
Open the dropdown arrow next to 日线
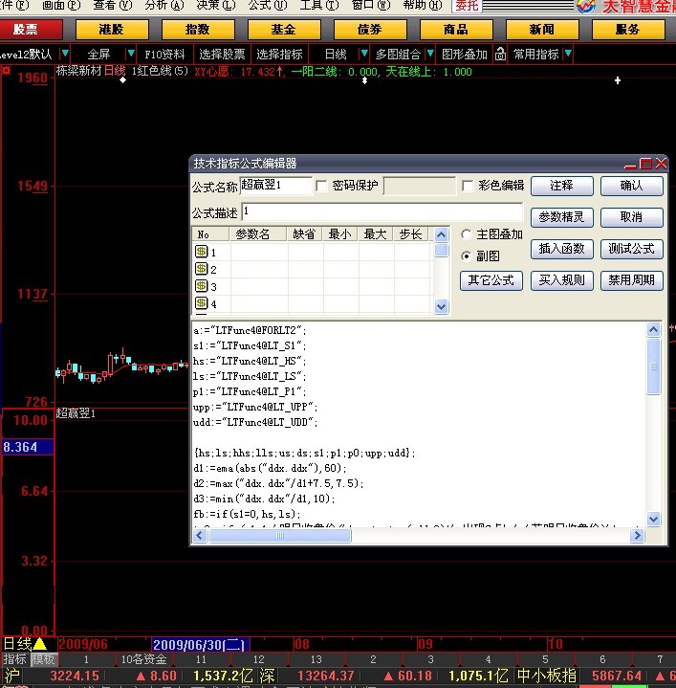(x=360, y=54)
